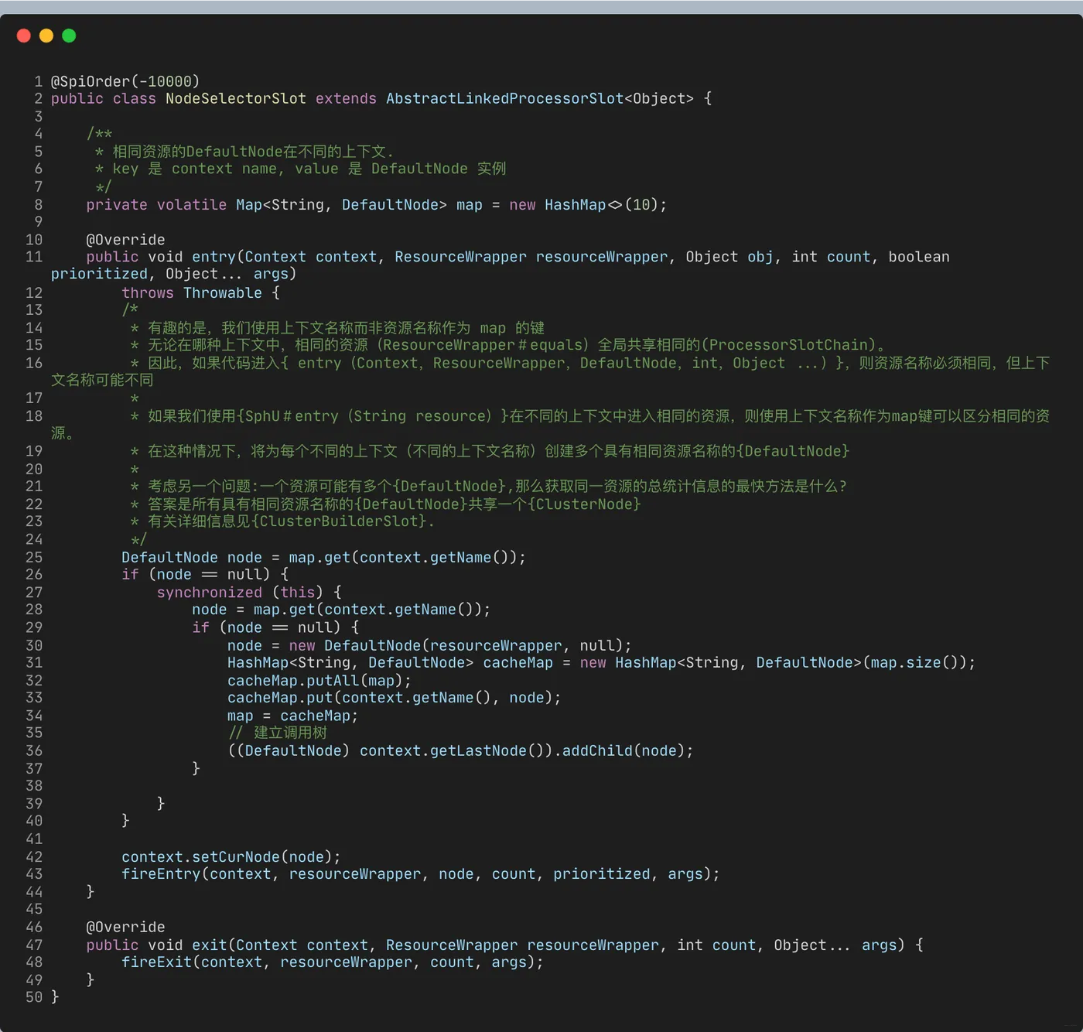Click the green maximize window dot
This screenshot has width=1083, height=1032.
pos(69,36)
